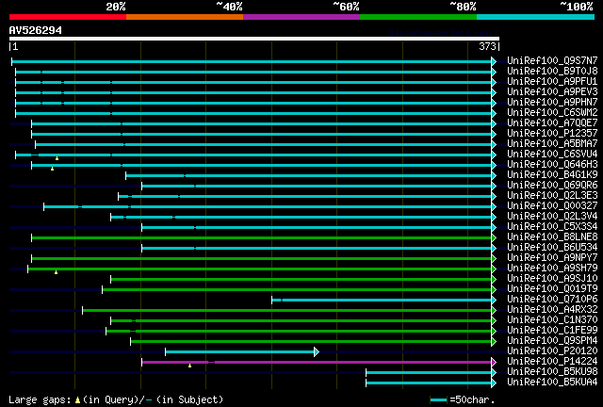The width and height of the screenshot is (603, 407).
Task: Click the B5KUA4 cyan alignment bar
Action: [429, 383]
